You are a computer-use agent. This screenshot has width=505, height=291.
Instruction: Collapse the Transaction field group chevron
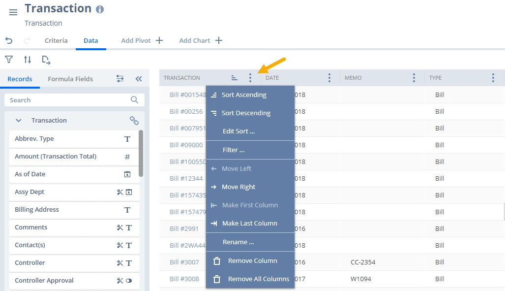click(x=19, y=121)
